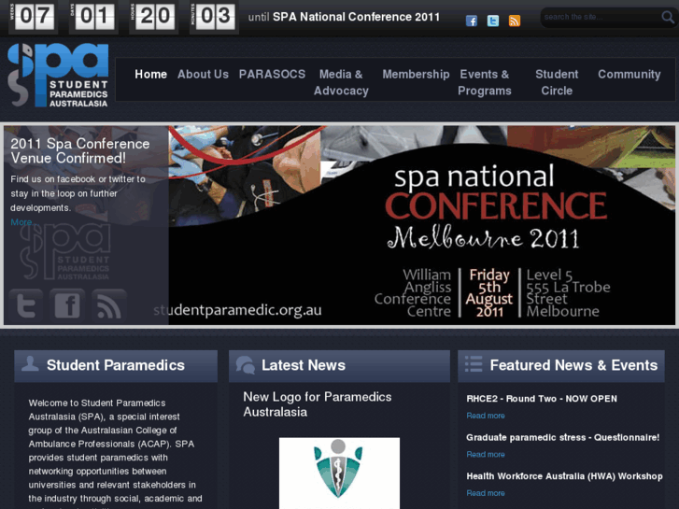The width and height of the screenshot is (679, 509).
Task: Open Health Workforce Australia (HWA) Workshop
Action: [x=564, y=476]
